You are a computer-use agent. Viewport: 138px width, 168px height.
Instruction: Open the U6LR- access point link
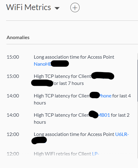tap(122, 134)
